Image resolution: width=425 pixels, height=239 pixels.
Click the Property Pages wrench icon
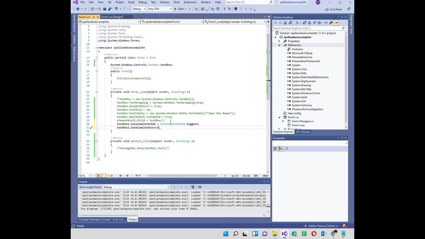(287, 148)
